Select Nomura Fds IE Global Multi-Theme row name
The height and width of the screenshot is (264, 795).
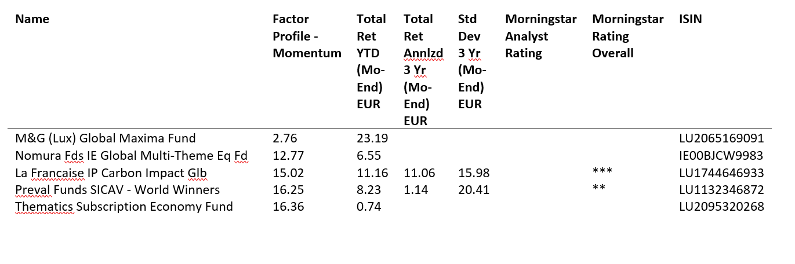coord(132,156)
